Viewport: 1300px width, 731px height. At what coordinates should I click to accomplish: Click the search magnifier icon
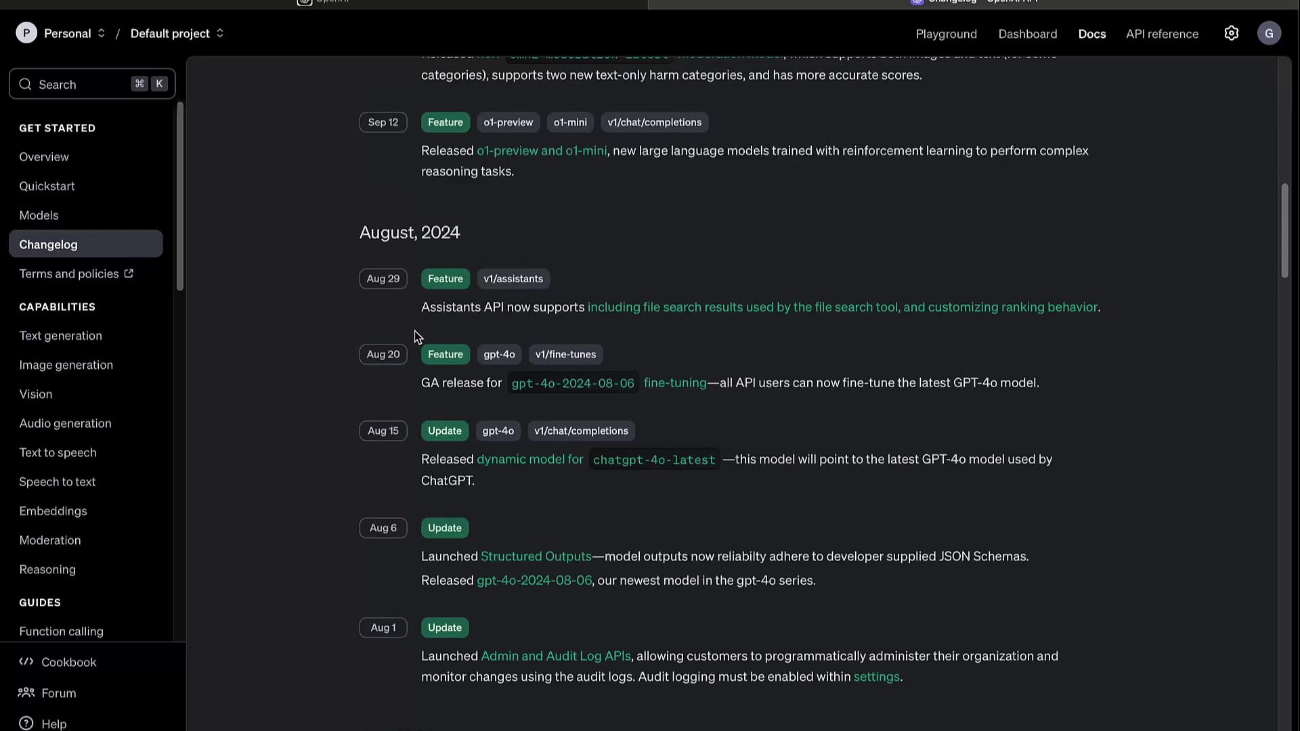(26, 85)
